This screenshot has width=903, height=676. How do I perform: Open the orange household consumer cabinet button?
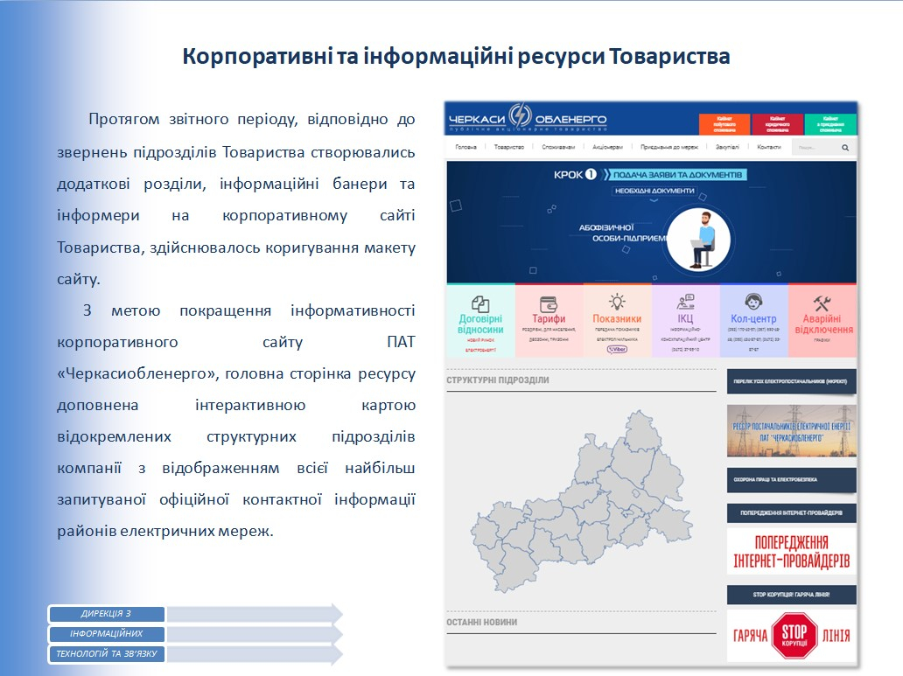coord(724,124)
